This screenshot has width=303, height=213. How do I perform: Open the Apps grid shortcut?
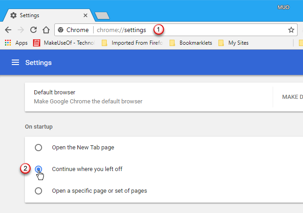[16, 43]
